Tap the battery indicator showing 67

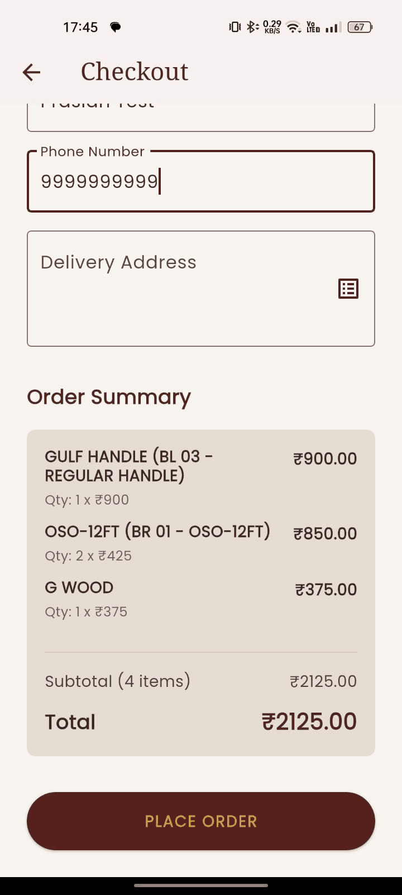[359, 26]
